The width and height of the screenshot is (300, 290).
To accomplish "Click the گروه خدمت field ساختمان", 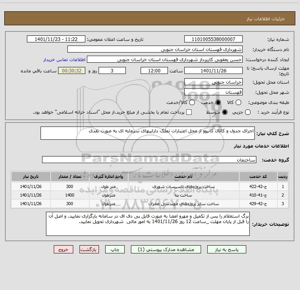I will [149, 160].
